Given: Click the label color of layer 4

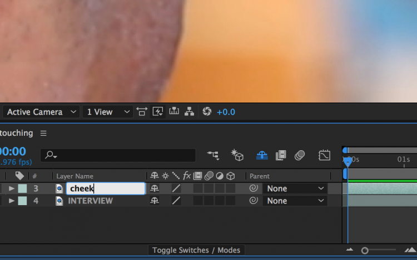Looking at the screenshot, I should (22, 201).
